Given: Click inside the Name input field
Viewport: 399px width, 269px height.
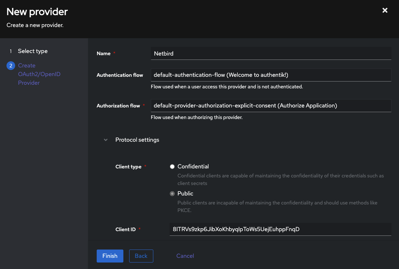Looking at the screenshot, I should 271,53.
